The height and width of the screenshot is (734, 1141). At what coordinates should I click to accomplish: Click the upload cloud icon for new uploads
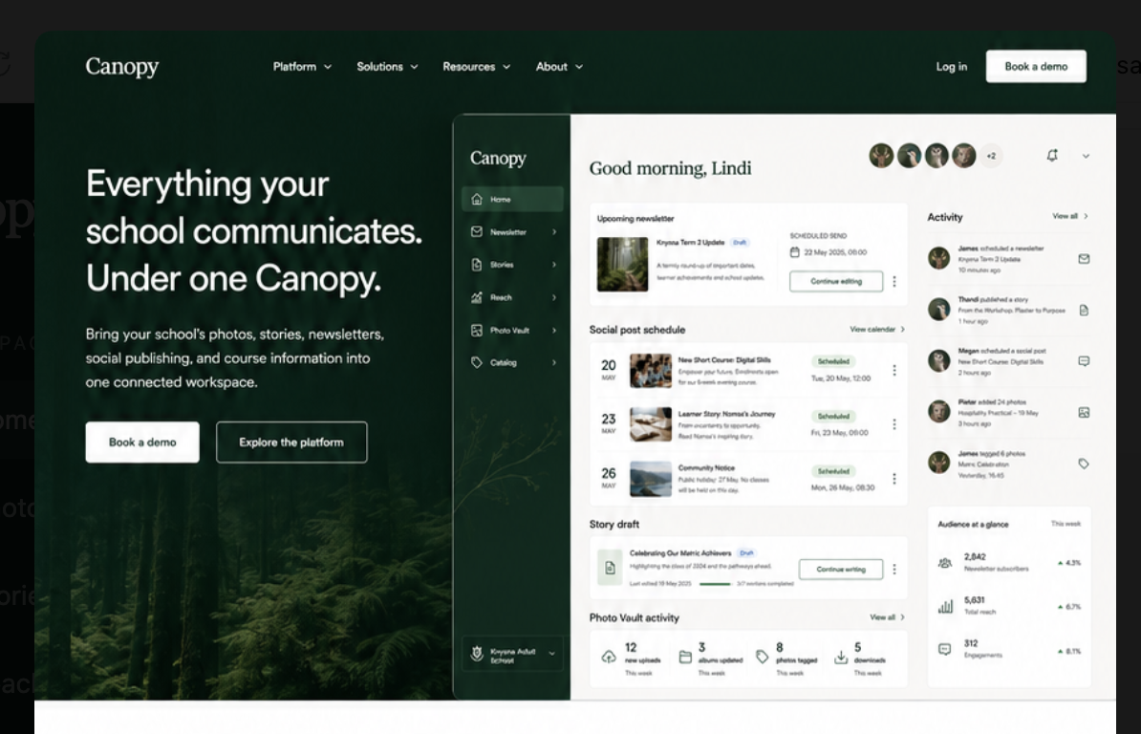pyautogui.click(x=609, y=657)
